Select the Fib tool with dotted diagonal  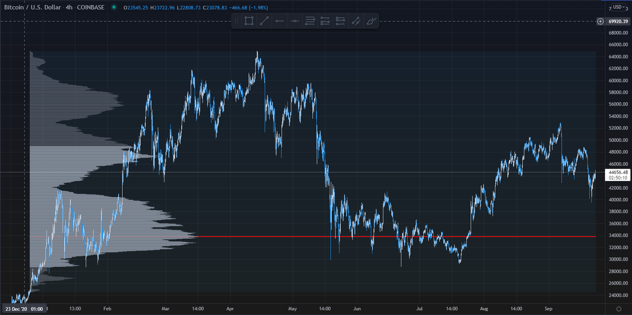tap(325, 21)
